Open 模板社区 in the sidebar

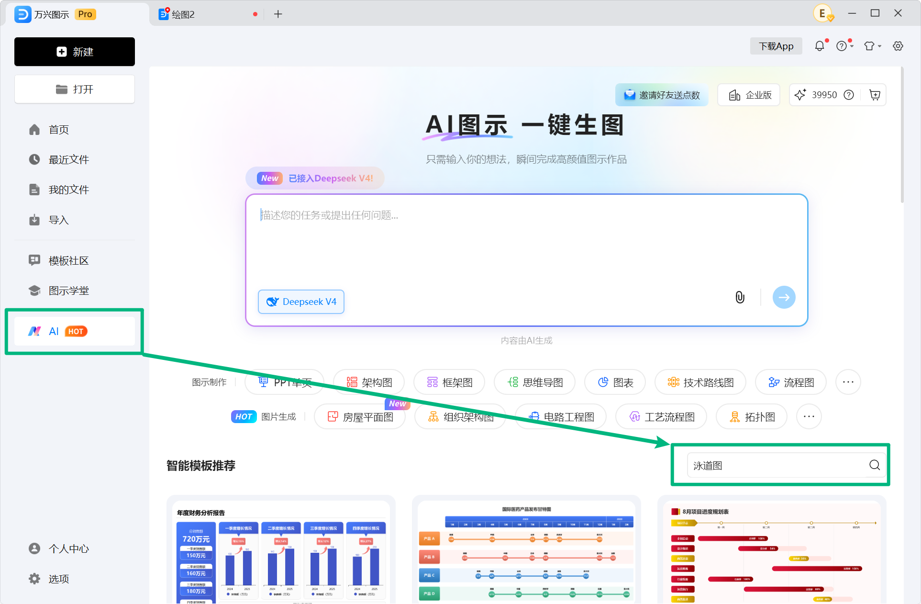pyautogui.click(x=75, y=260)
